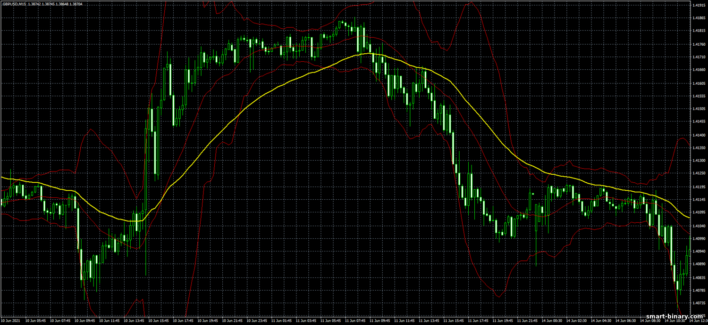Click the 1.41760 price axis label
This screenshot has width=708, height=325.
click(x=699, y=44)
